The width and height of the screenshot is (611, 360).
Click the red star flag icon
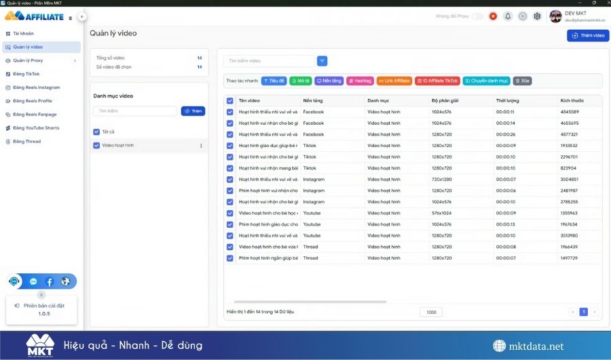[493, 16]
